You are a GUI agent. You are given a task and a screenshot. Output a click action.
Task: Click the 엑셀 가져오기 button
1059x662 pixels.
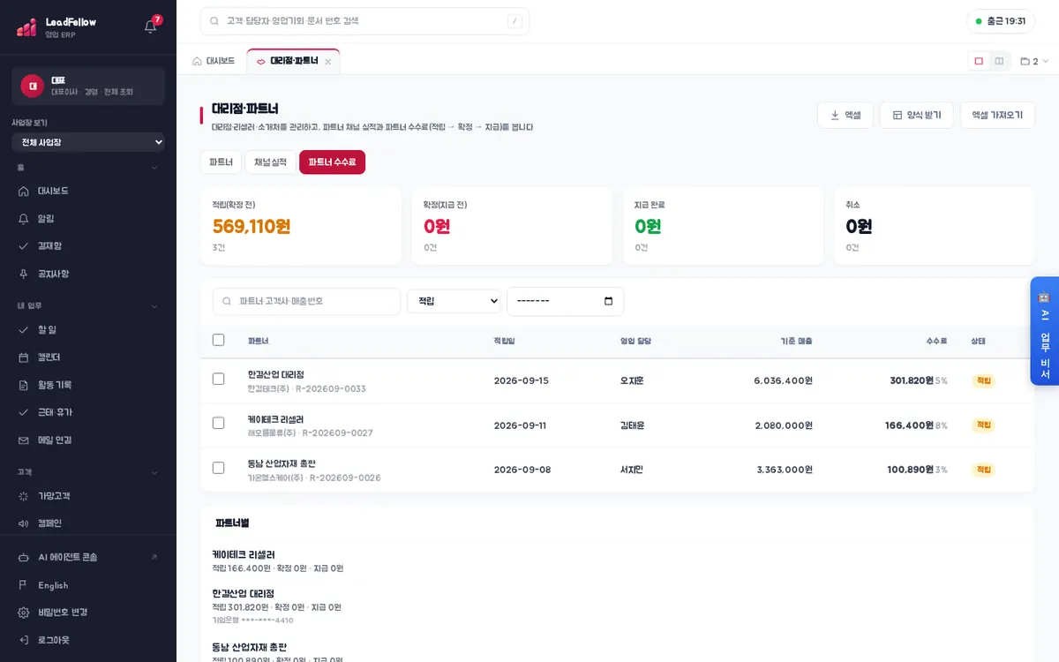point(997,115)
